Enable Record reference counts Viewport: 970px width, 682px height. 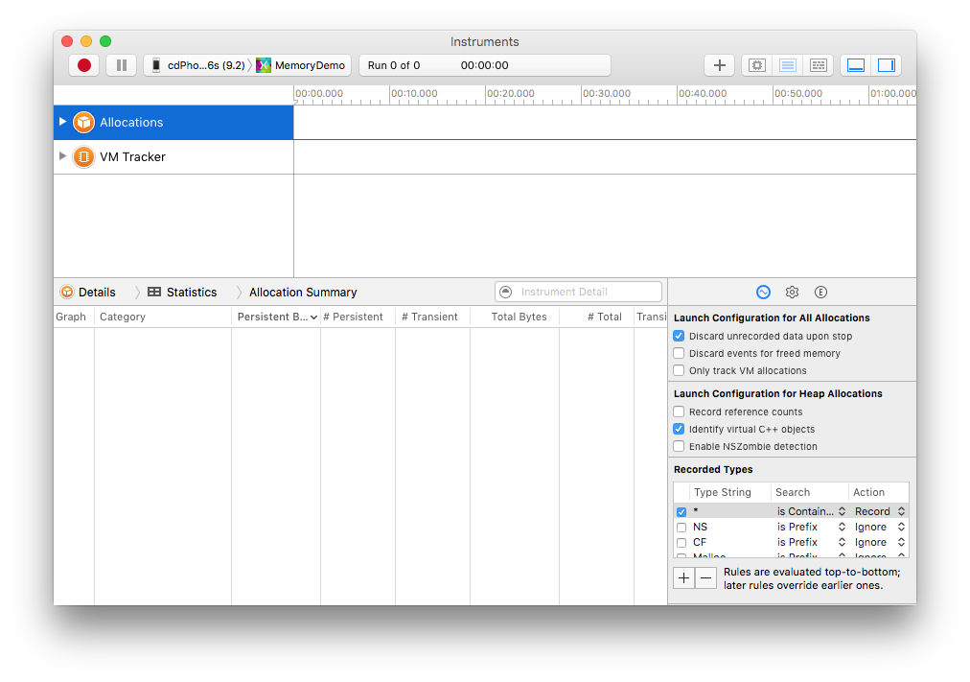click(x=679, y=412)
